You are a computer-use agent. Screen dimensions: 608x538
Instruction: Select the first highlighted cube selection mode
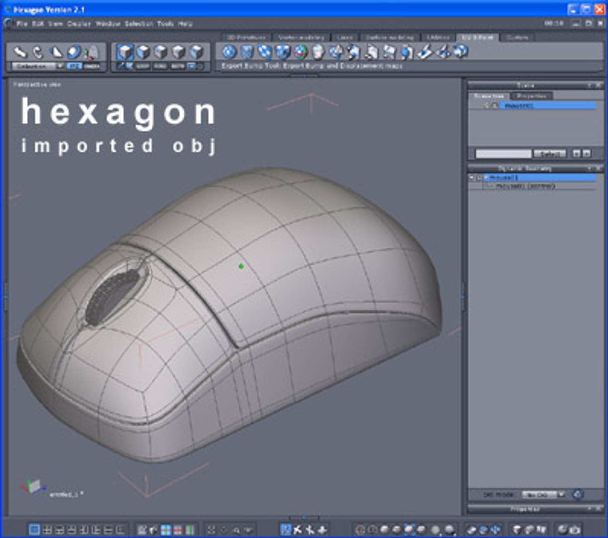pos(125,52)
